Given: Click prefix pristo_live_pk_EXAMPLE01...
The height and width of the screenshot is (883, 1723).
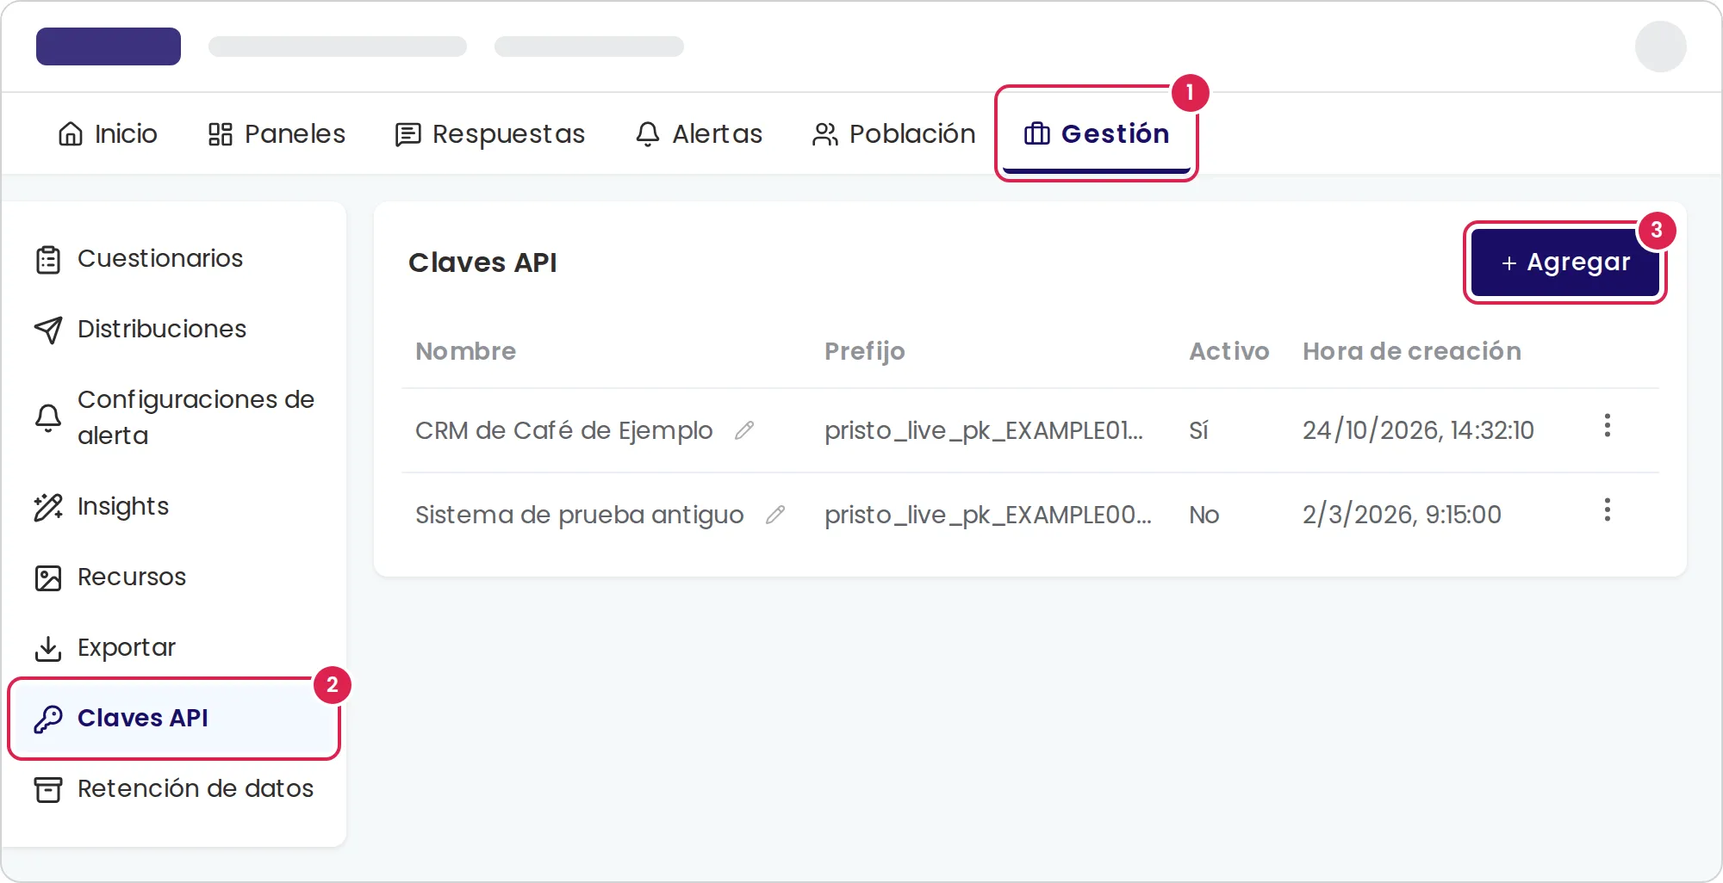Looking at the screenshot, I should [984, 430].
